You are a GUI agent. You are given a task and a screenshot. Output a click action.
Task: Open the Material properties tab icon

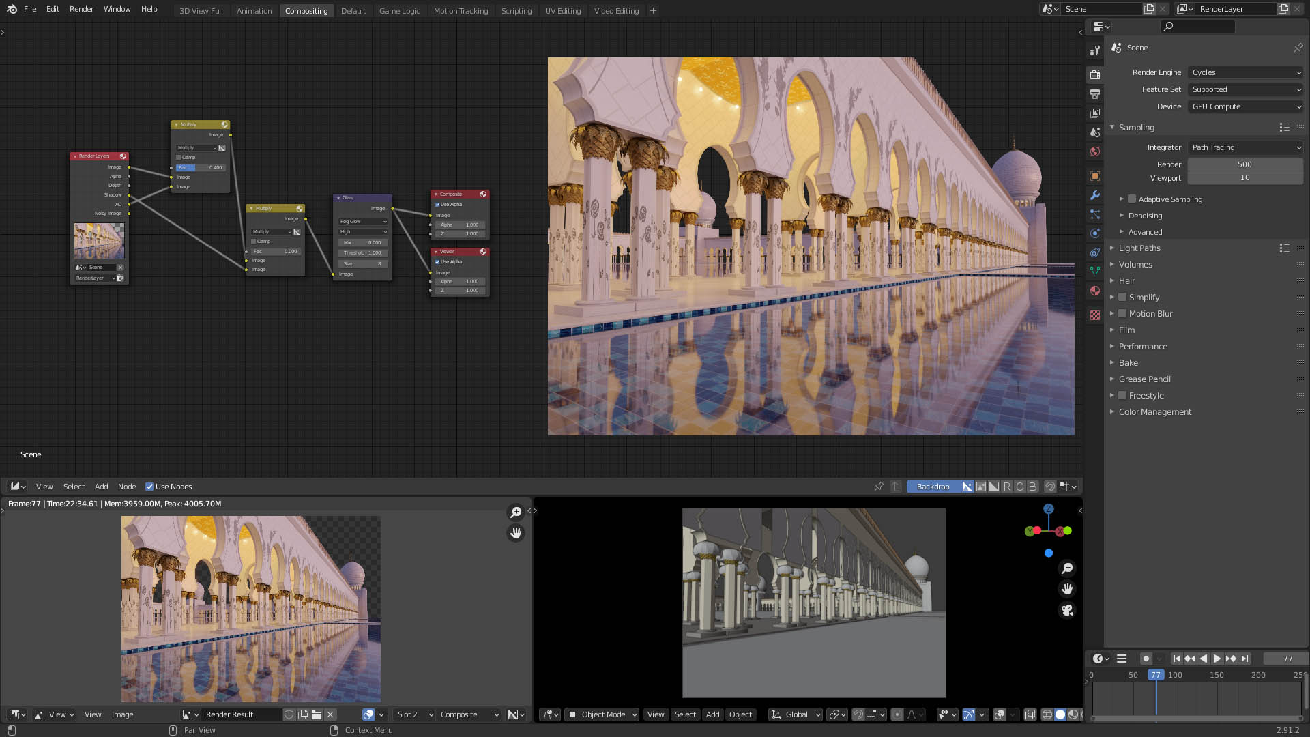point(1095,291)
